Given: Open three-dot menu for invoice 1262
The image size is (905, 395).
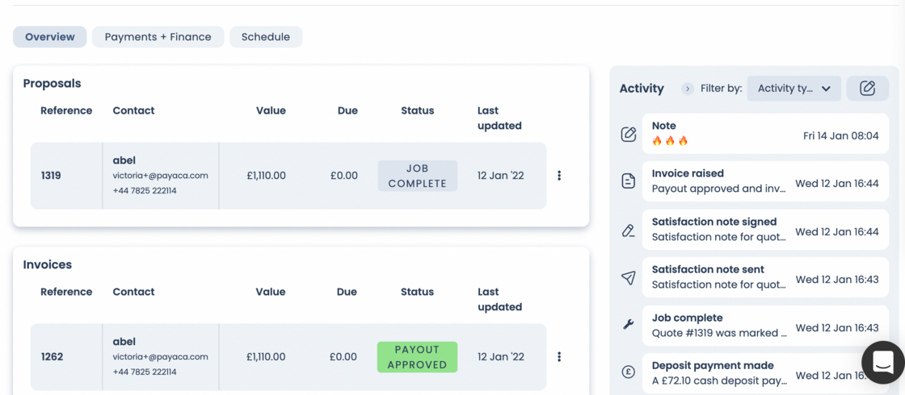Looking at the screenshot, I should click(559, 357).
